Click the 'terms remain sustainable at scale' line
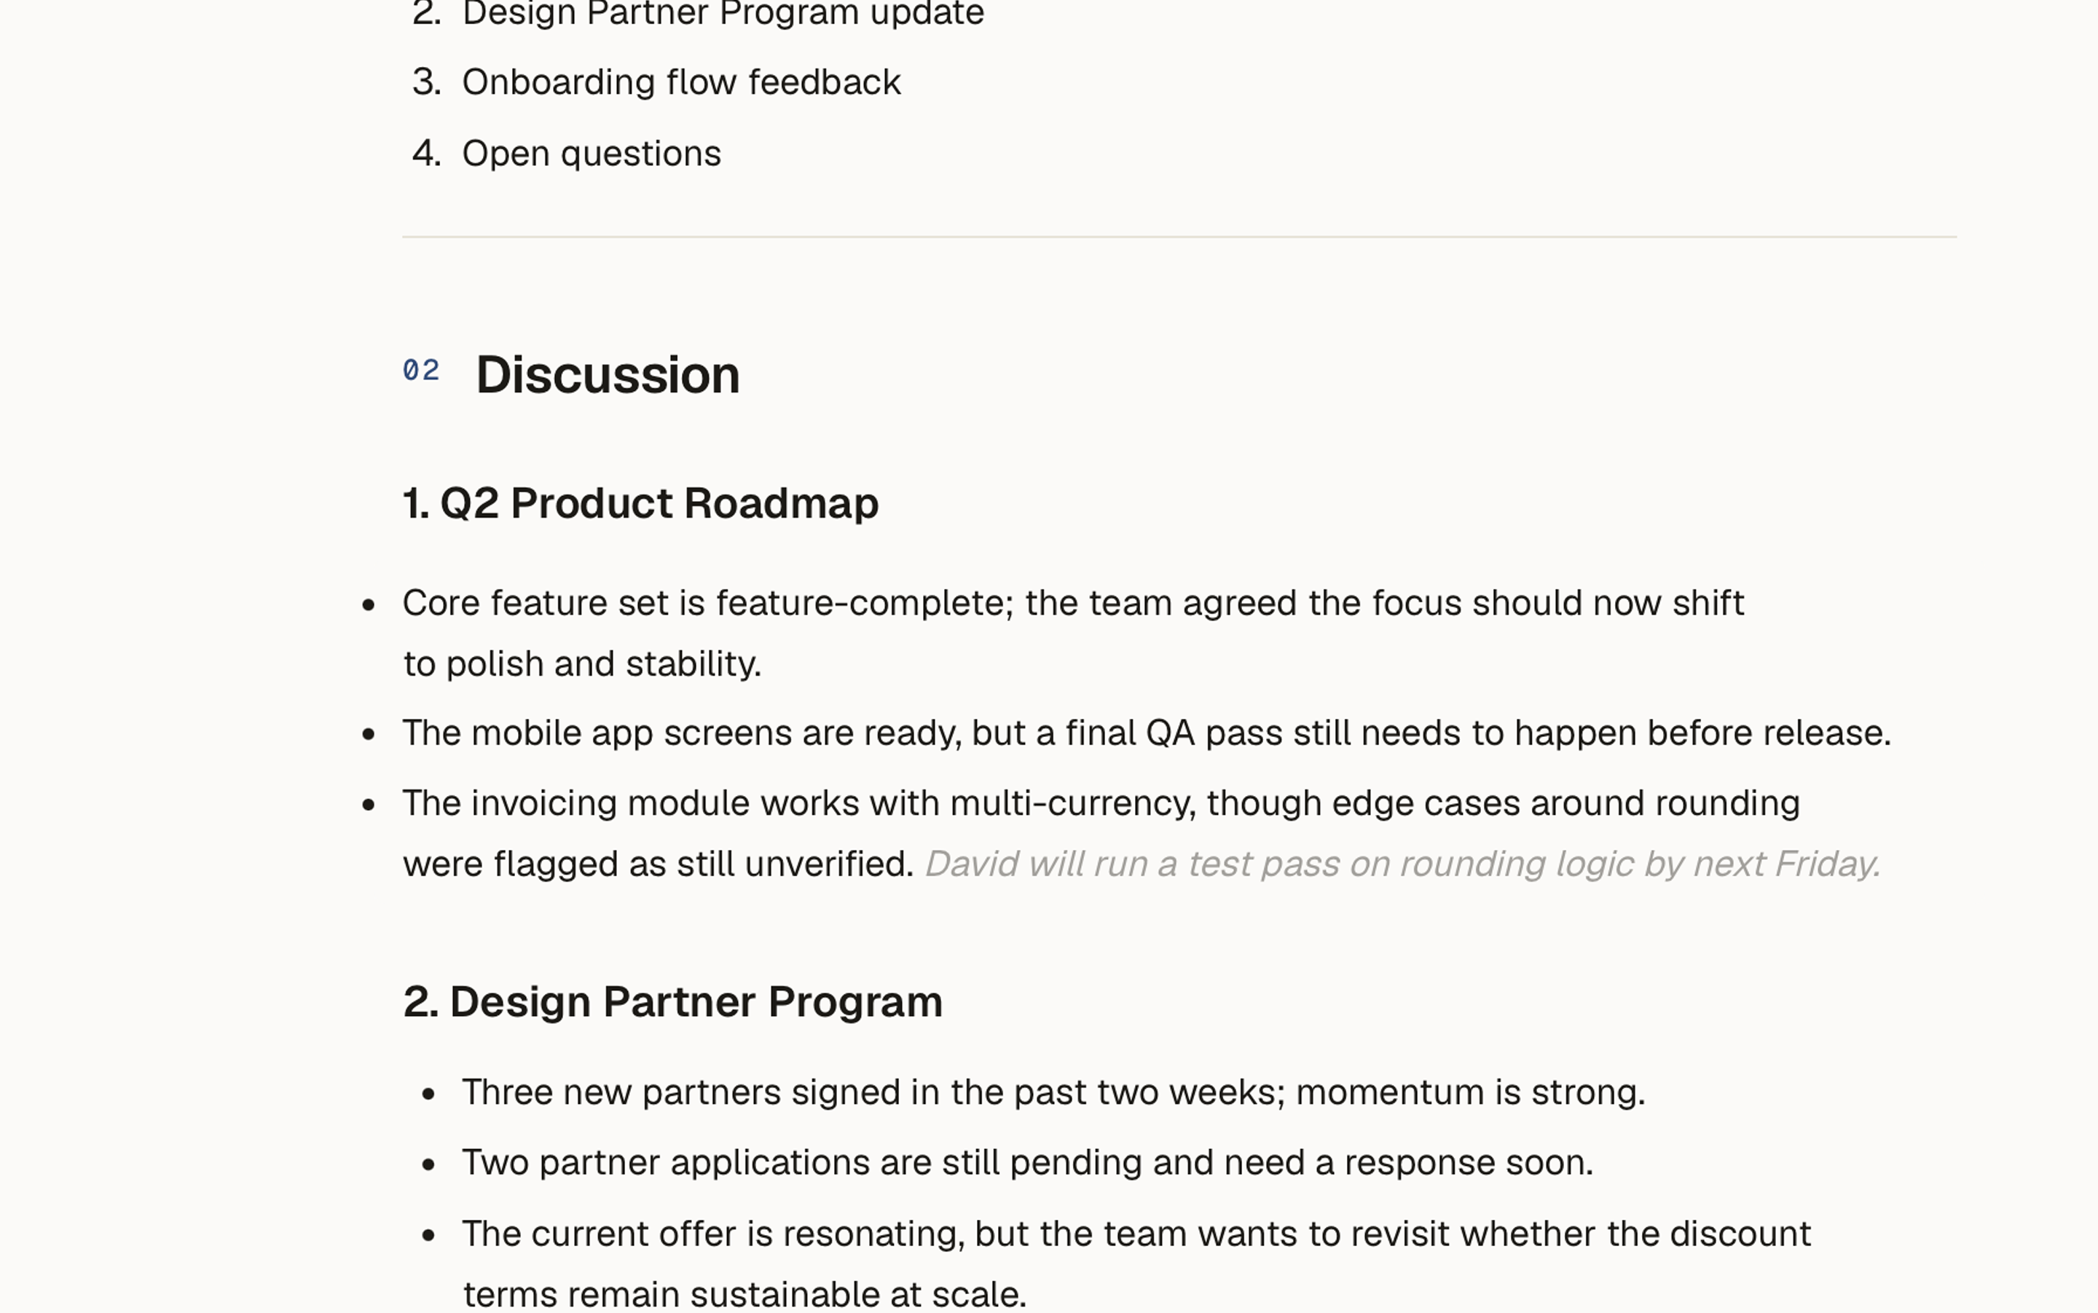 (x=744, y=1294)
